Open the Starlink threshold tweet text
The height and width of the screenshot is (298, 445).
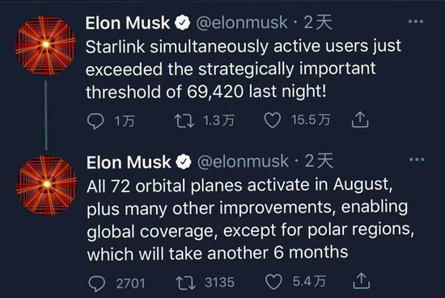[x=244, y=69]
